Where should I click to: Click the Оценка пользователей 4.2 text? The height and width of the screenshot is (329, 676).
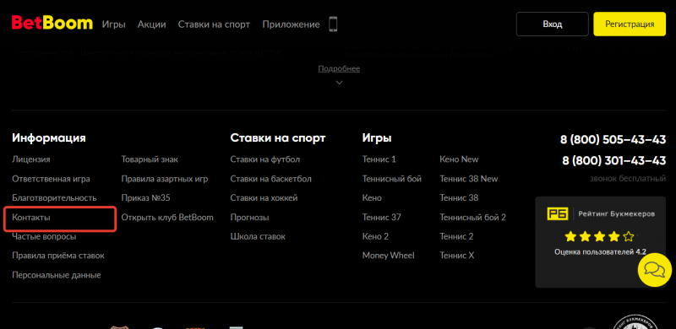point(600,252)
